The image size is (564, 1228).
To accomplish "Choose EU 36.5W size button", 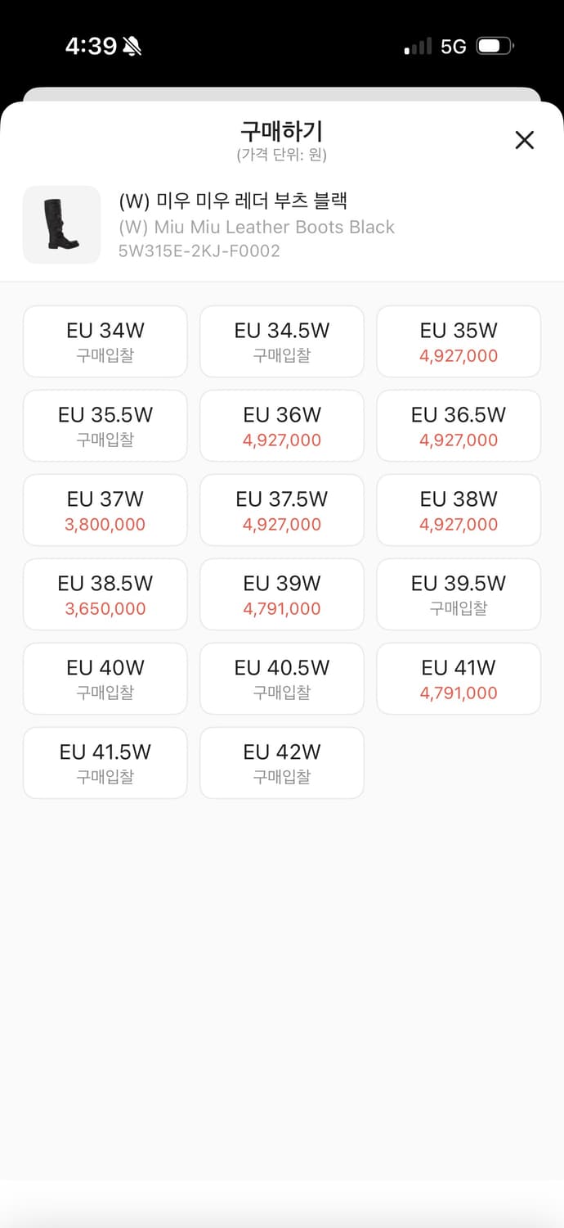I will pyautogui.click(x=459, y=426).
